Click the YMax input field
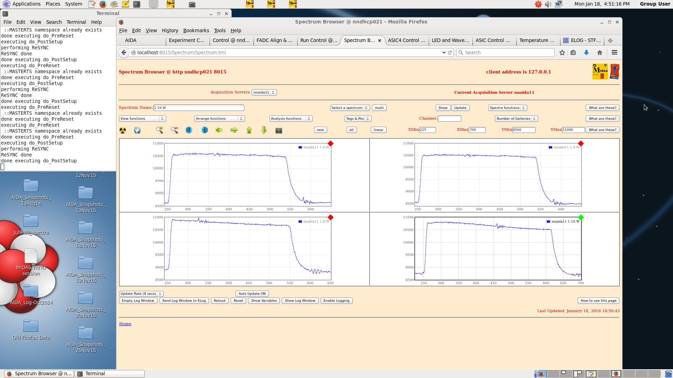Viewport: 673px width, 378px height. click(x=573, y=130)
